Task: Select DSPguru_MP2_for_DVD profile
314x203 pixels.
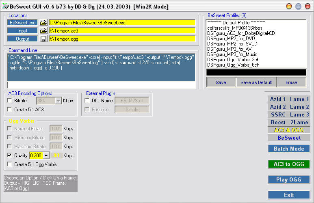Action: pos(256,39)
